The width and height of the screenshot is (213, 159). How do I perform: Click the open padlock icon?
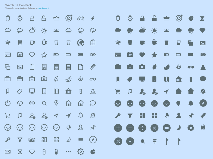(x=44, y=18)
